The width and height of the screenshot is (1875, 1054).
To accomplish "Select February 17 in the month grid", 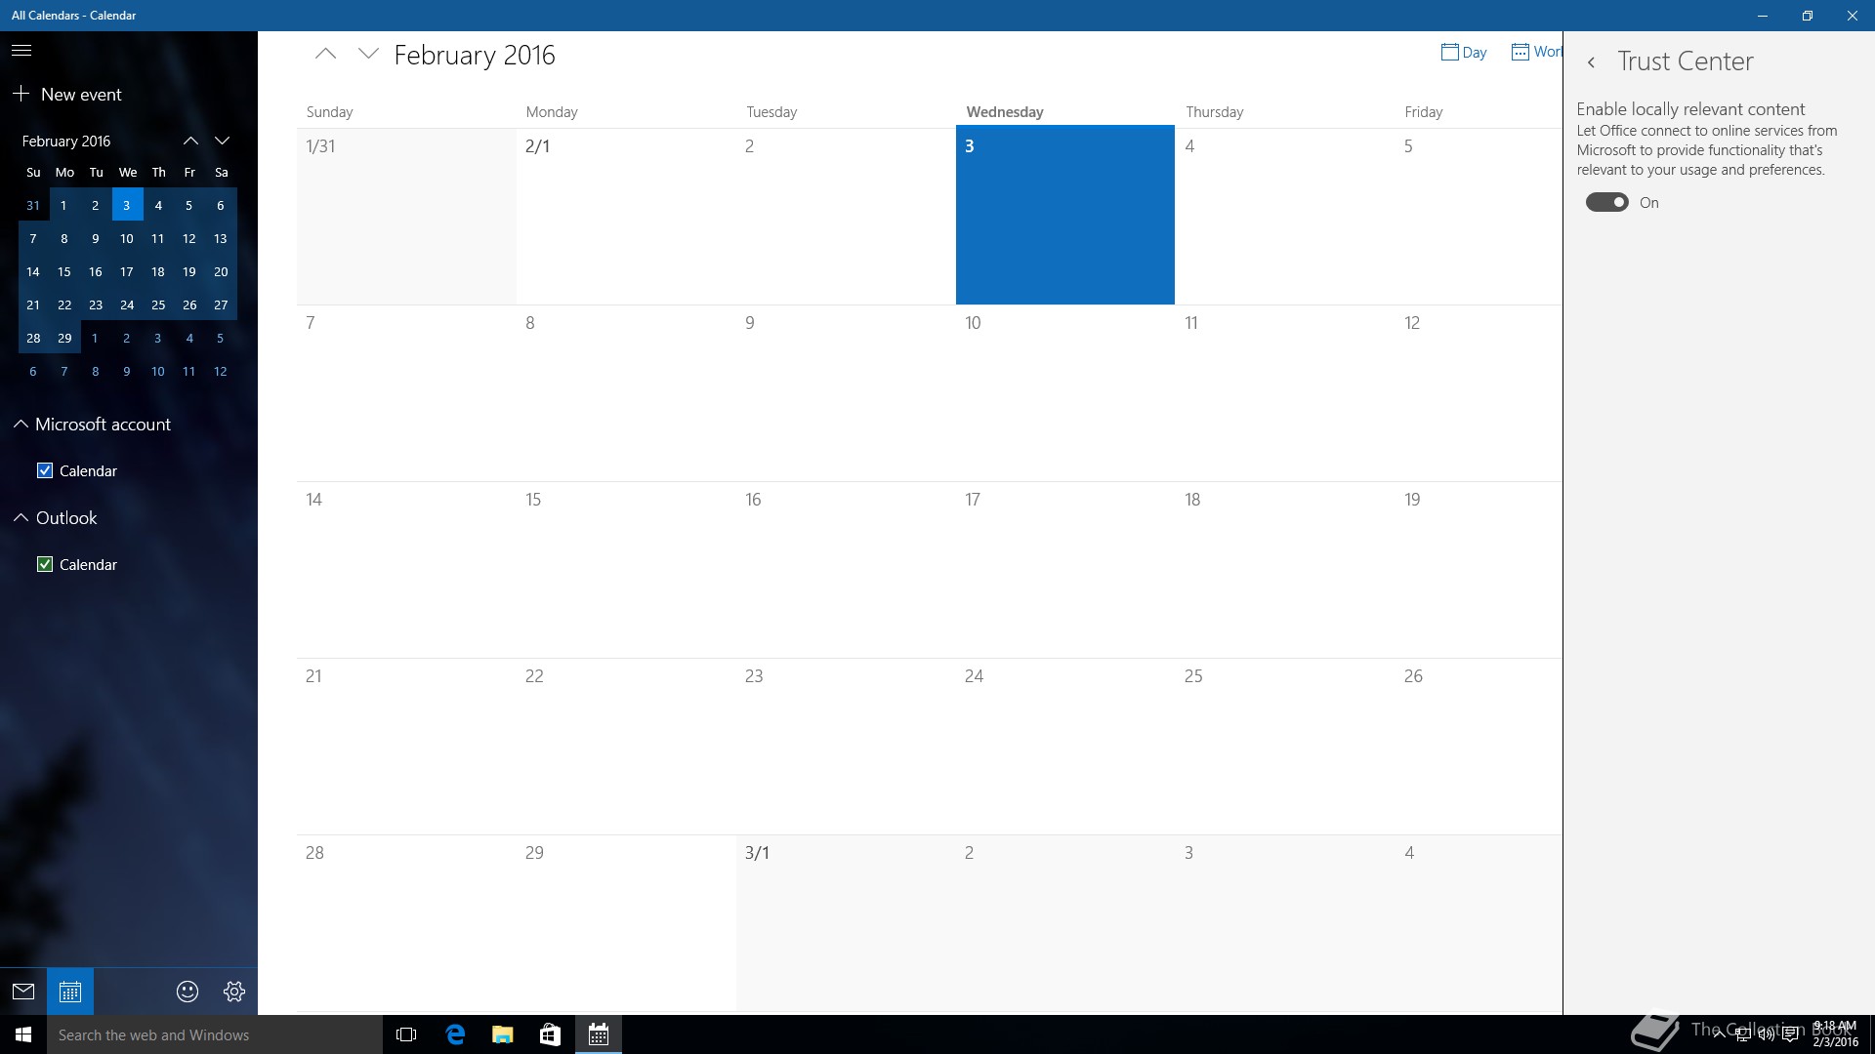I will click(1064, 566).
